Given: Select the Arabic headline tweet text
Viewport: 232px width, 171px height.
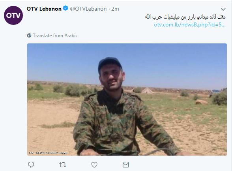Looking at the screenshot, I should coord(185,17).
